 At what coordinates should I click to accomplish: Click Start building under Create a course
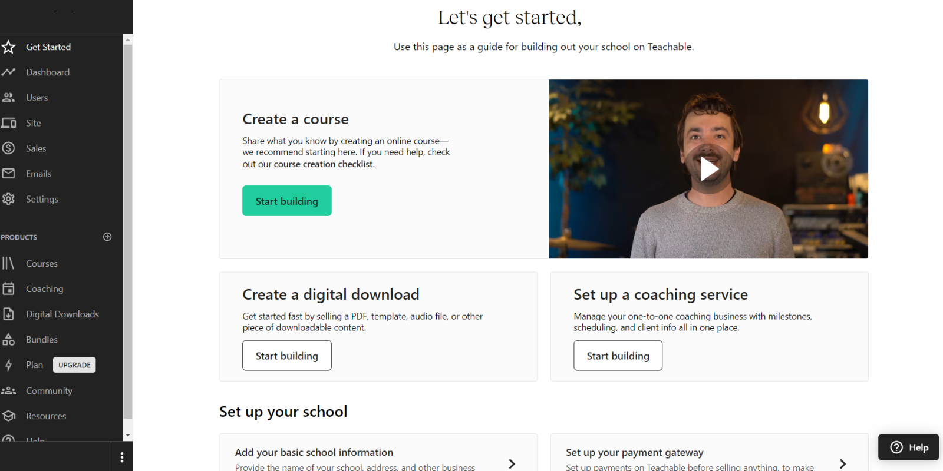point(286,201)
